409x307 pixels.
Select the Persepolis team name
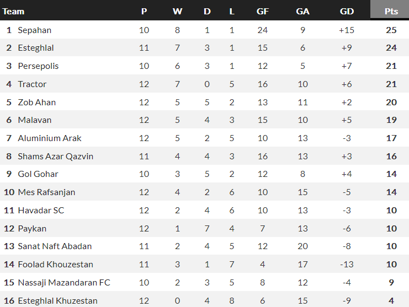coord(38,66)
